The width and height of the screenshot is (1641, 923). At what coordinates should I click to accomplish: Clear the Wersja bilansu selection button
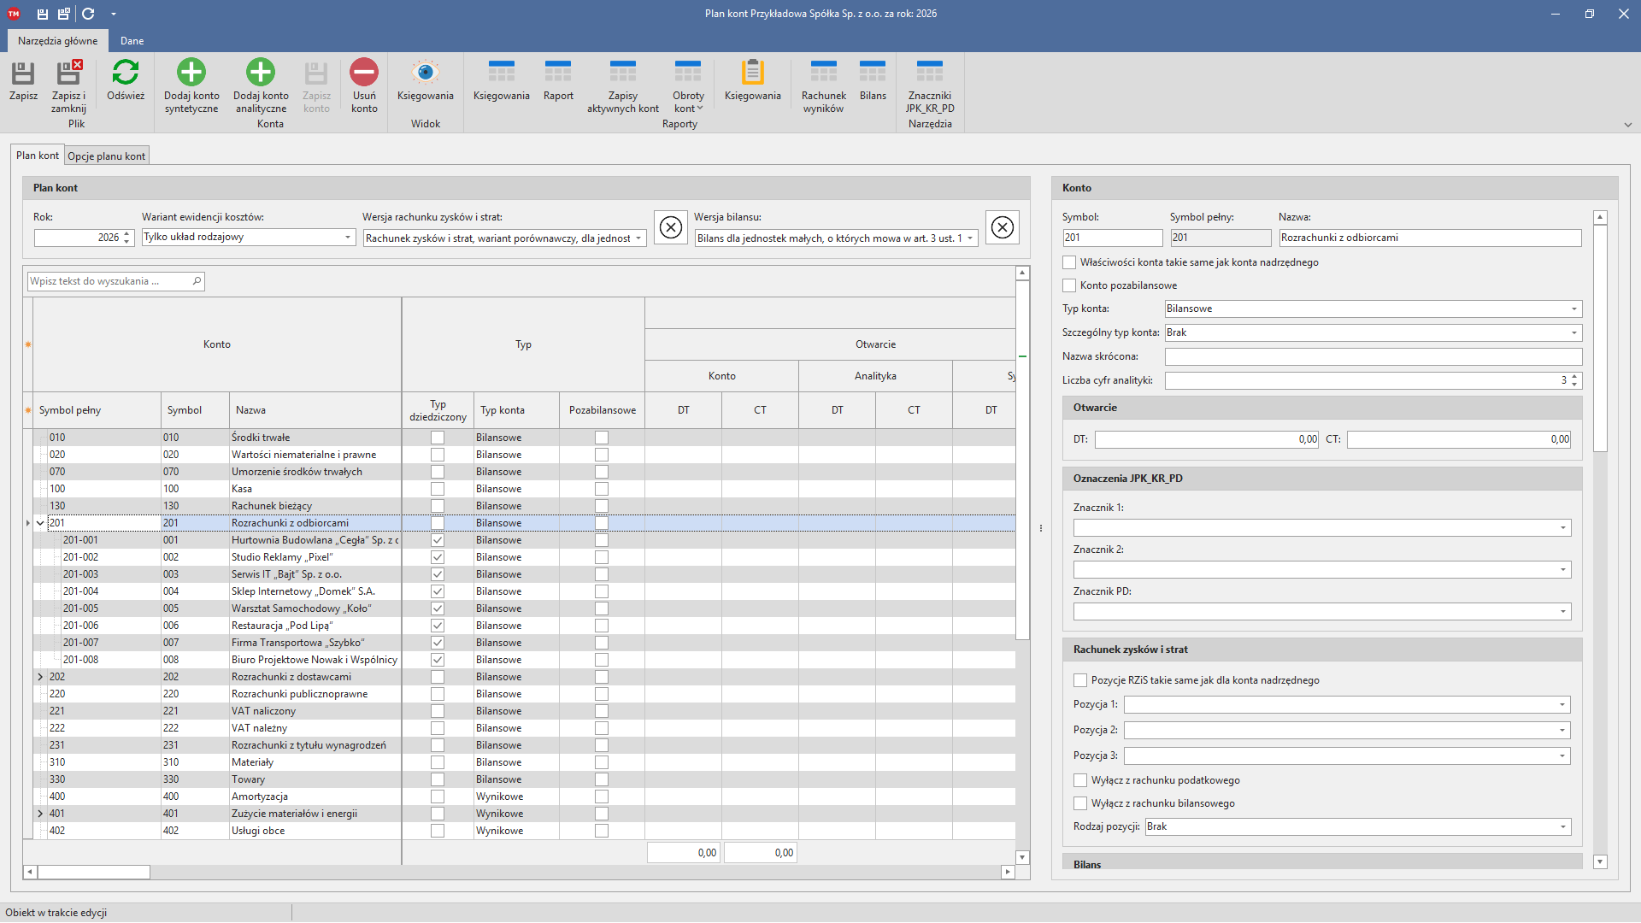click(1002, 227)
